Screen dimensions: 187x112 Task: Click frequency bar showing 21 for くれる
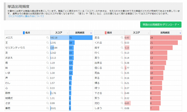click(164, 43)
